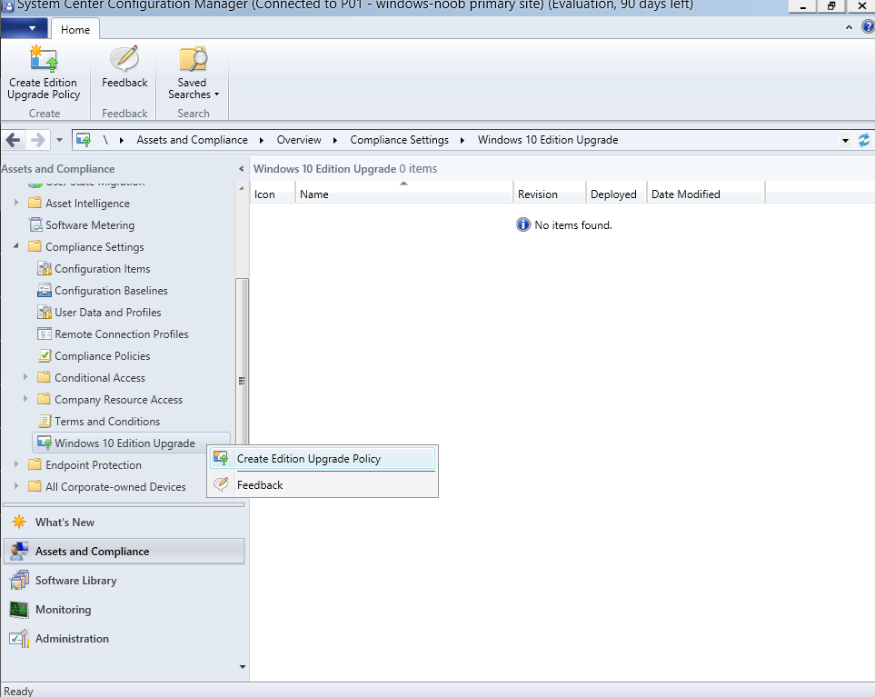Click the Assets and Compliance breadcrumb

(192, 140)
